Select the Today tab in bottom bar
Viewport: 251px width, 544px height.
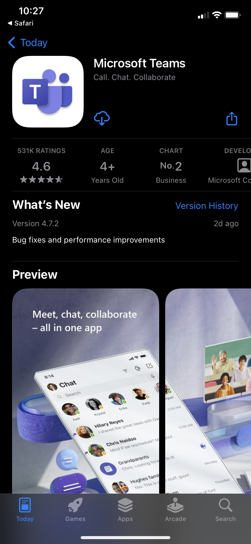pos(25,510)
